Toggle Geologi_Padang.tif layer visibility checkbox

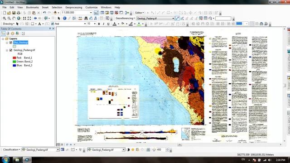(x=11, y=50)
